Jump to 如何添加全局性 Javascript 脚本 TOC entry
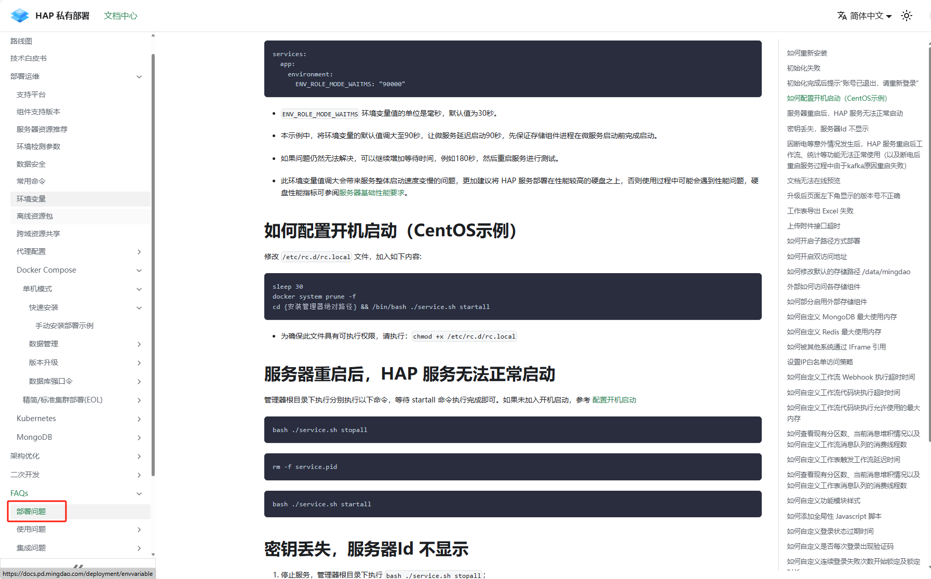This screenshot has width=931, height=579. click(x=834, y=516)
